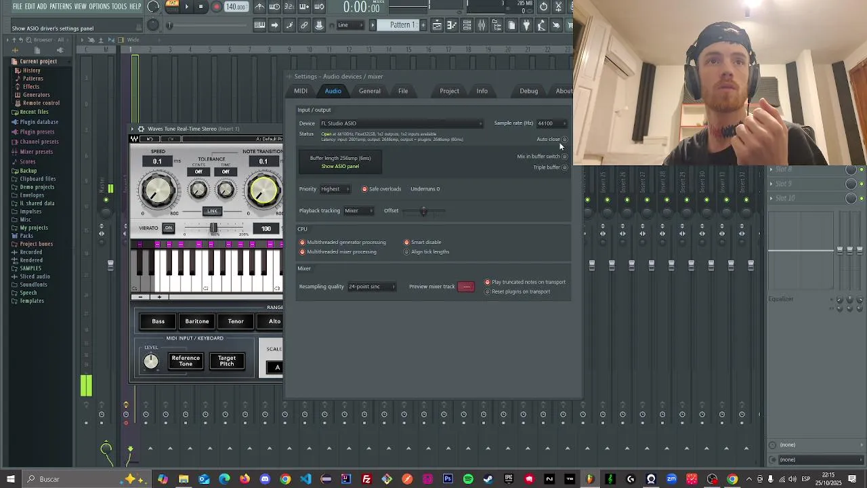Screen dimensions: 867x488
Task: Click the link/multilink controllers icon
Action: (304, 25)
